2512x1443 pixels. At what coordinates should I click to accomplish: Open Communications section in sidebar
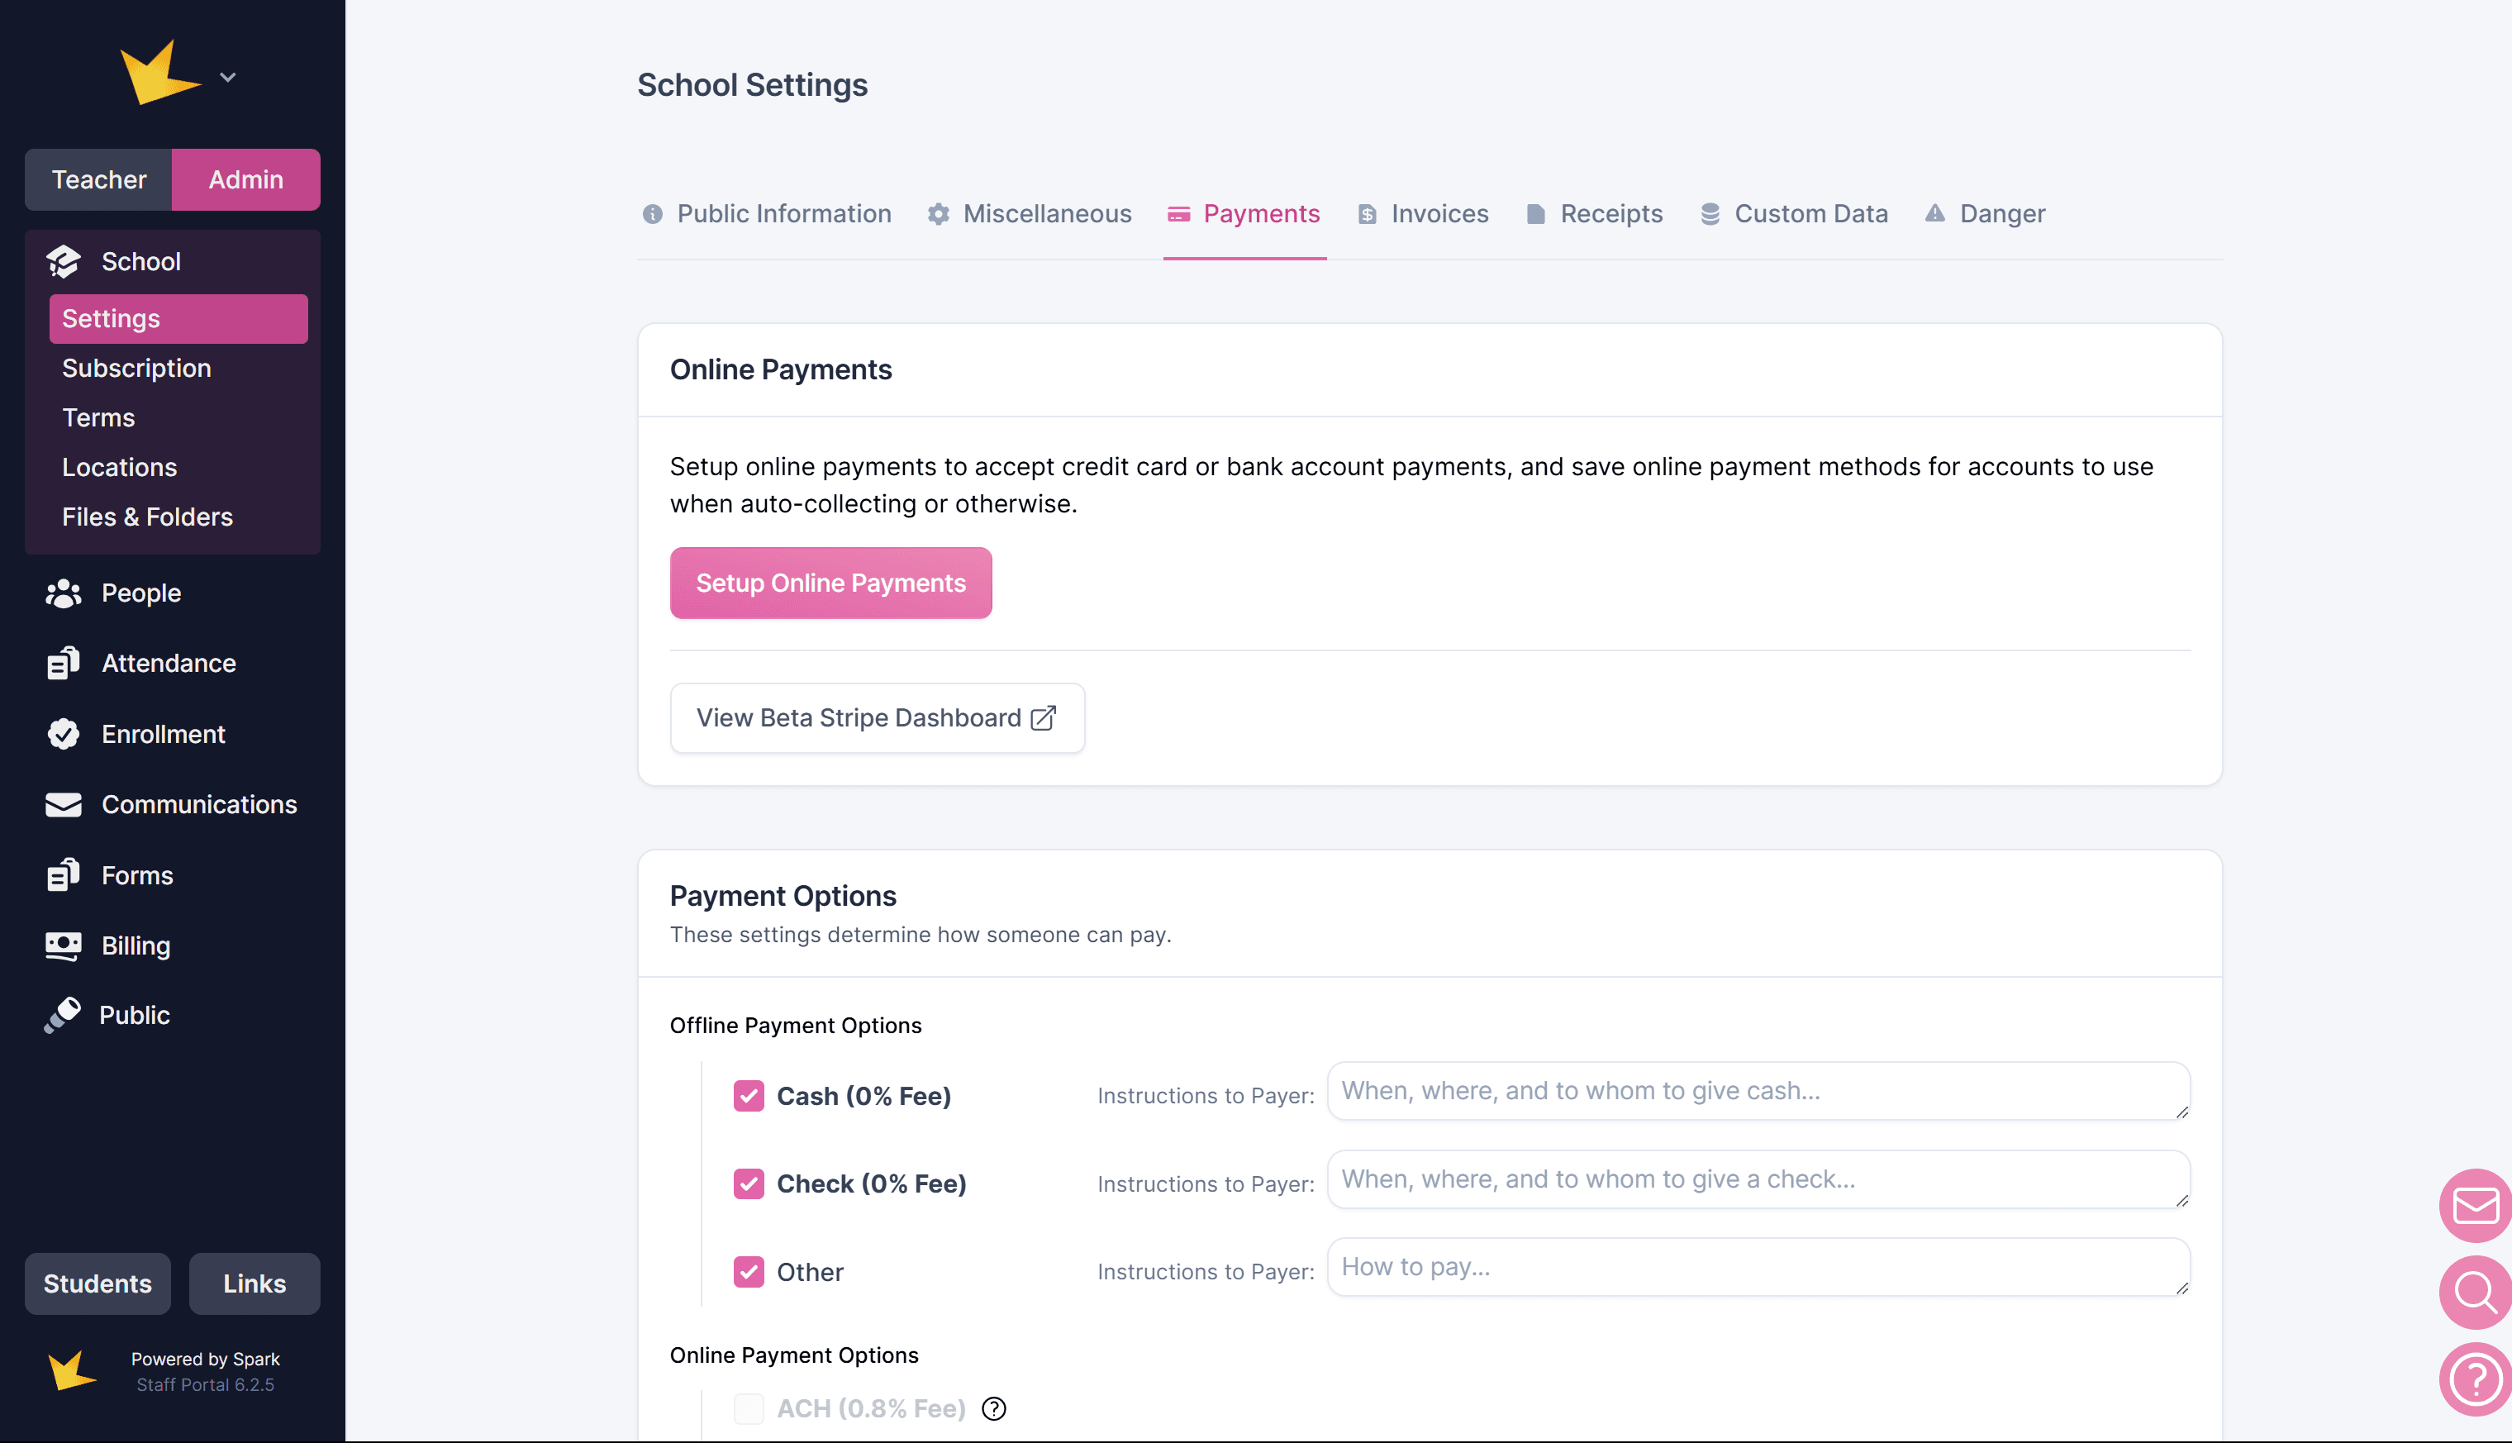coord(198,804)
